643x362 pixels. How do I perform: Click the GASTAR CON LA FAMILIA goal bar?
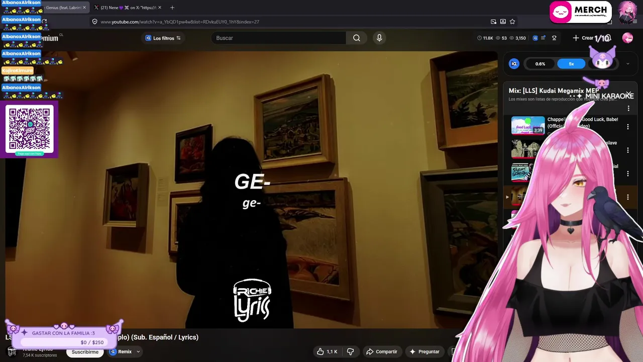[64, 337]
